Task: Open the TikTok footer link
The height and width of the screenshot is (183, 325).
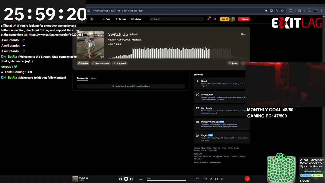Action: click(x=234, y=157)
